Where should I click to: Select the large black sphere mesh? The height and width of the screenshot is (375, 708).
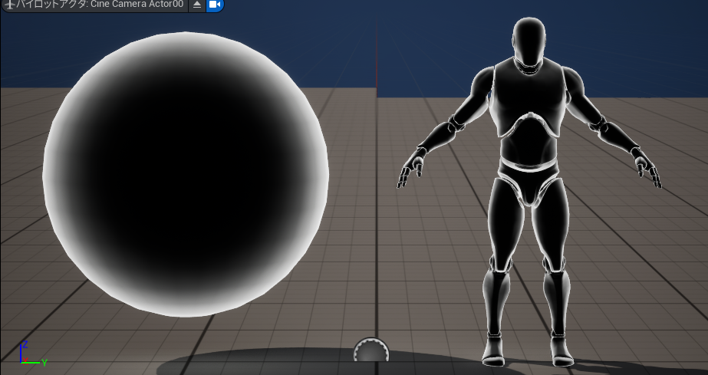point(186,174)
